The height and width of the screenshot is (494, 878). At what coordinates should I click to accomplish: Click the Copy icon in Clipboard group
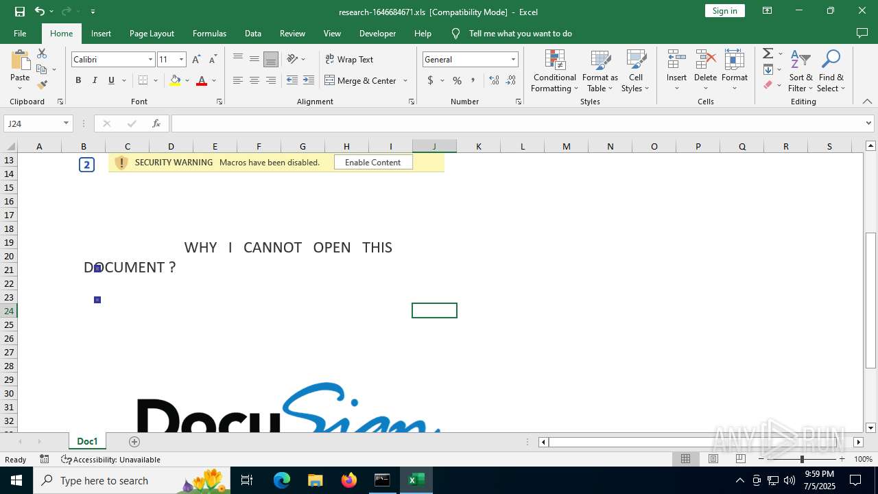(x=42, y=69)
